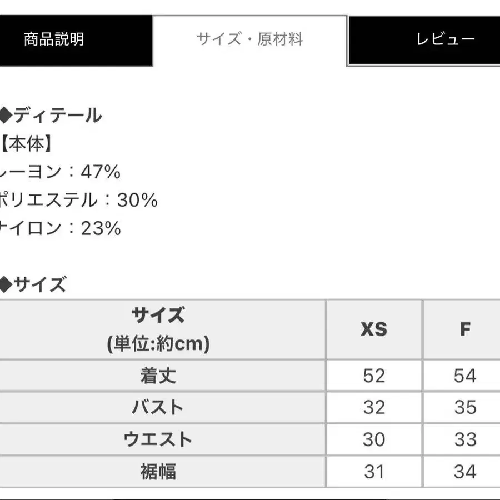This screenshot has width=500, height=500.
Task: Select the F column header
Action: (465, 329)
